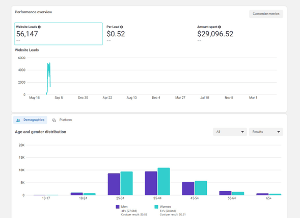Select the Amount spent metric card

pyautogui.click(x=239, y=34)
